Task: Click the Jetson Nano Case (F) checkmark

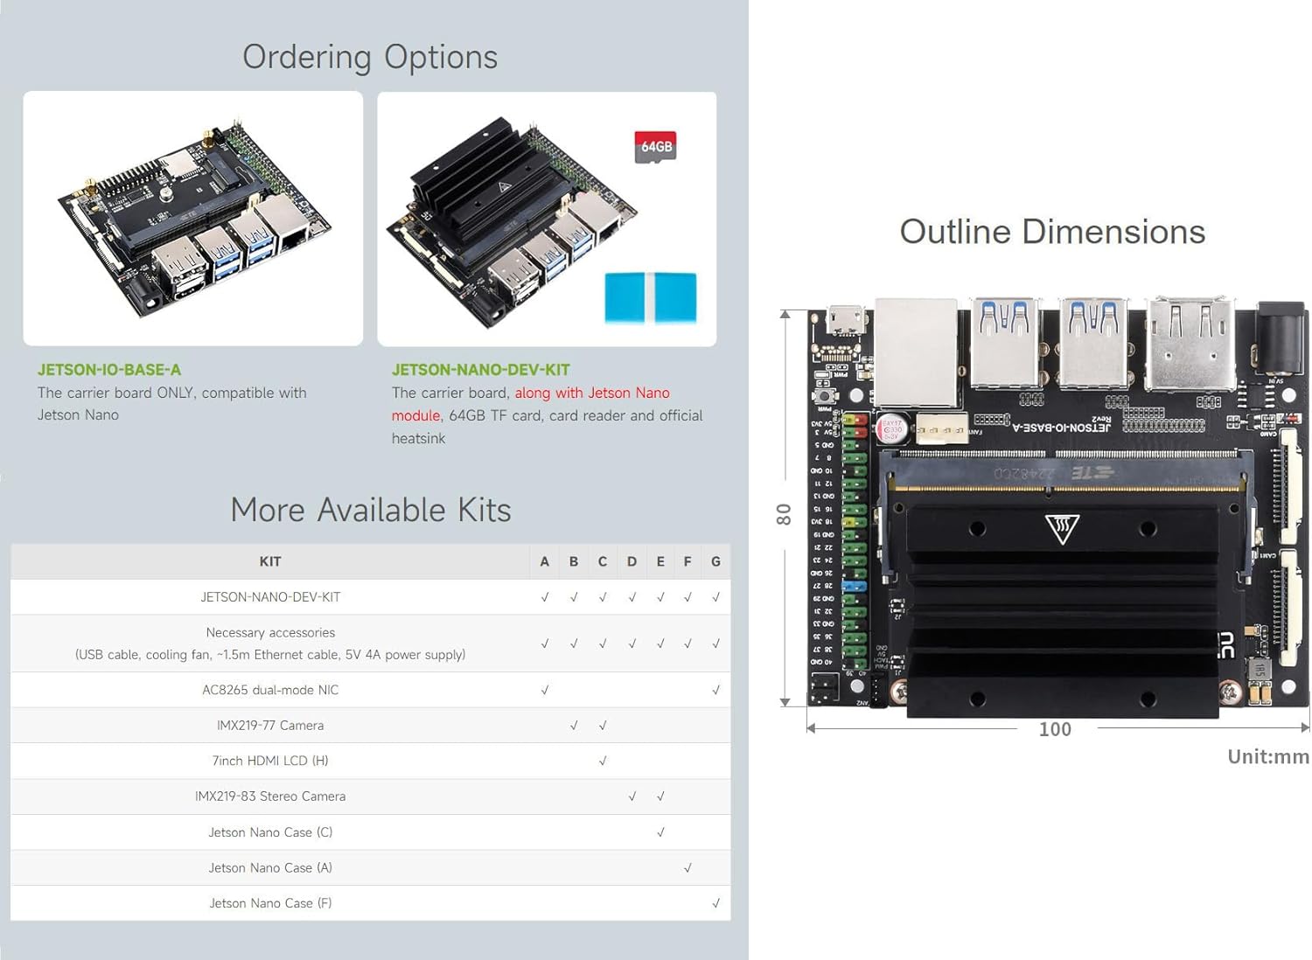Action: 715,903
